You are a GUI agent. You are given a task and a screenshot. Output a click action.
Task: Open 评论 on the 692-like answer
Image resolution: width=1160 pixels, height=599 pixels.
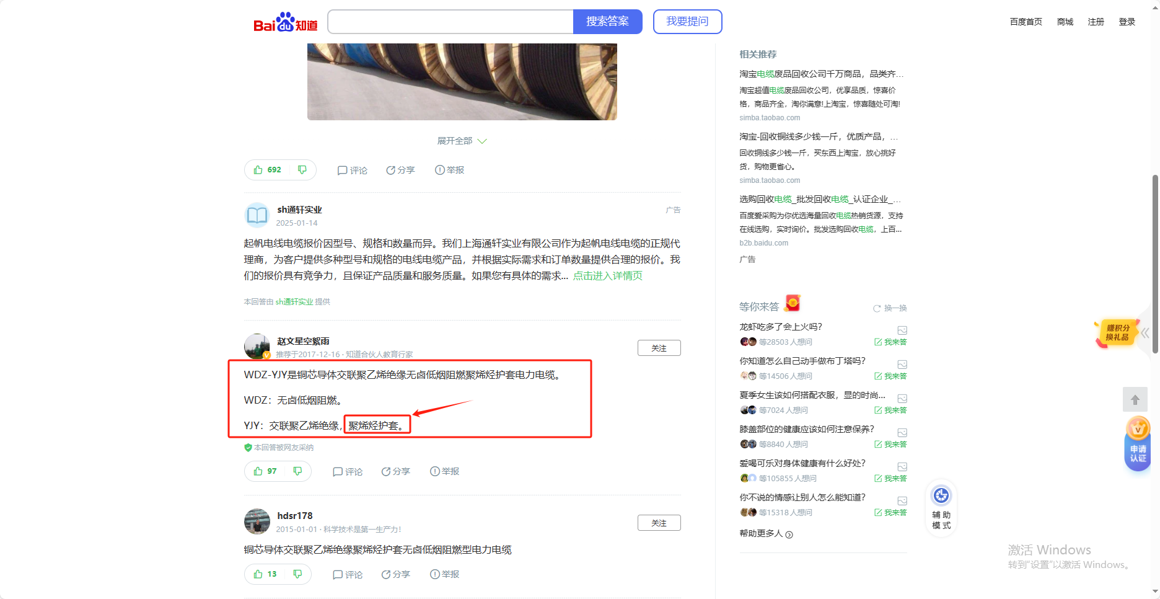point(352,170)
